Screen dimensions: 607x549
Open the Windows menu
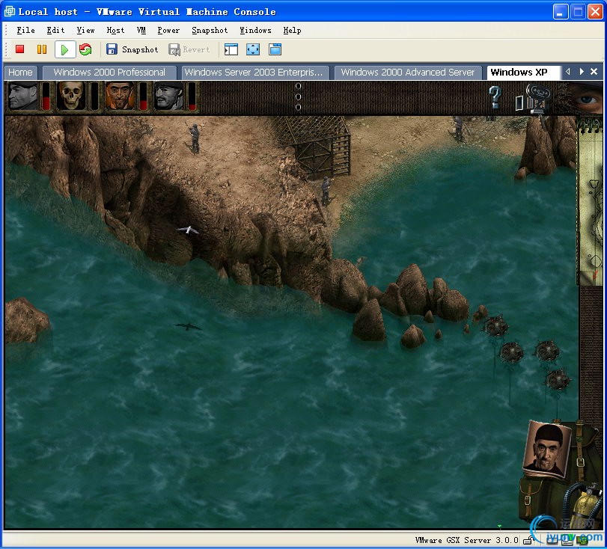click(255, 30)
